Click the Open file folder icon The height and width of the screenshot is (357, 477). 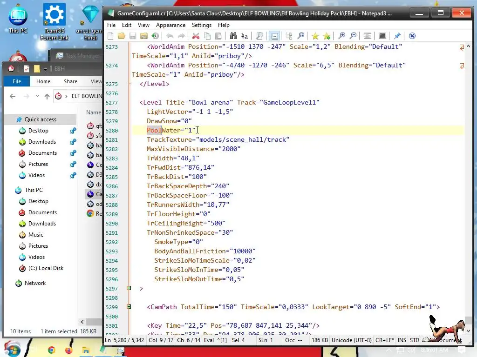122,36
